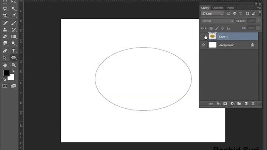Select the Ellipse shape tool
267x150 pixels.
[x=13, y=57]
